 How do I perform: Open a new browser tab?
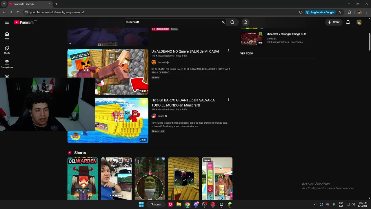[x=56, y=4]
